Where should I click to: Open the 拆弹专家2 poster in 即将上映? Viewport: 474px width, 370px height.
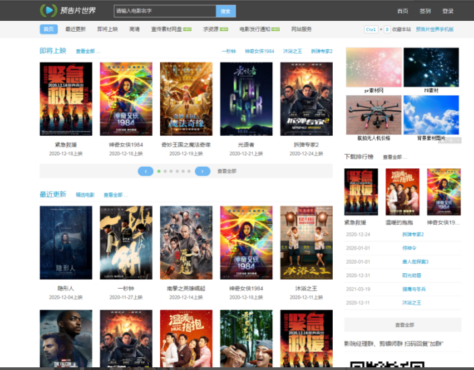point(306,99)
